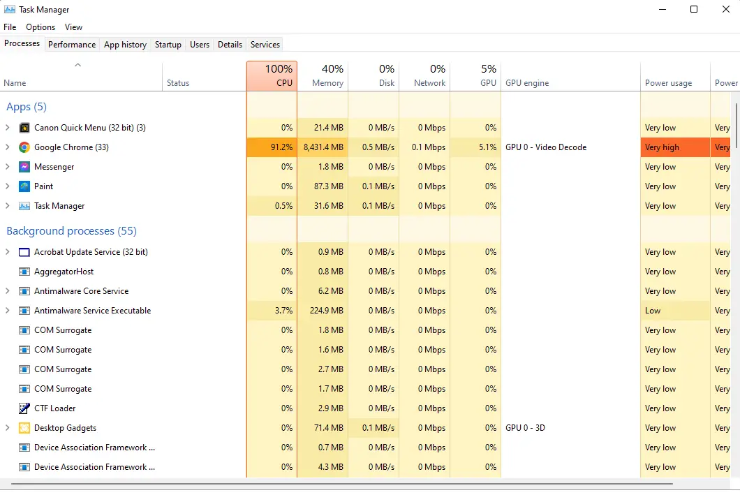Screen dimensions: 740x495
Task: Click the Acrobat Update Service icon
Action: coord(24,252)
